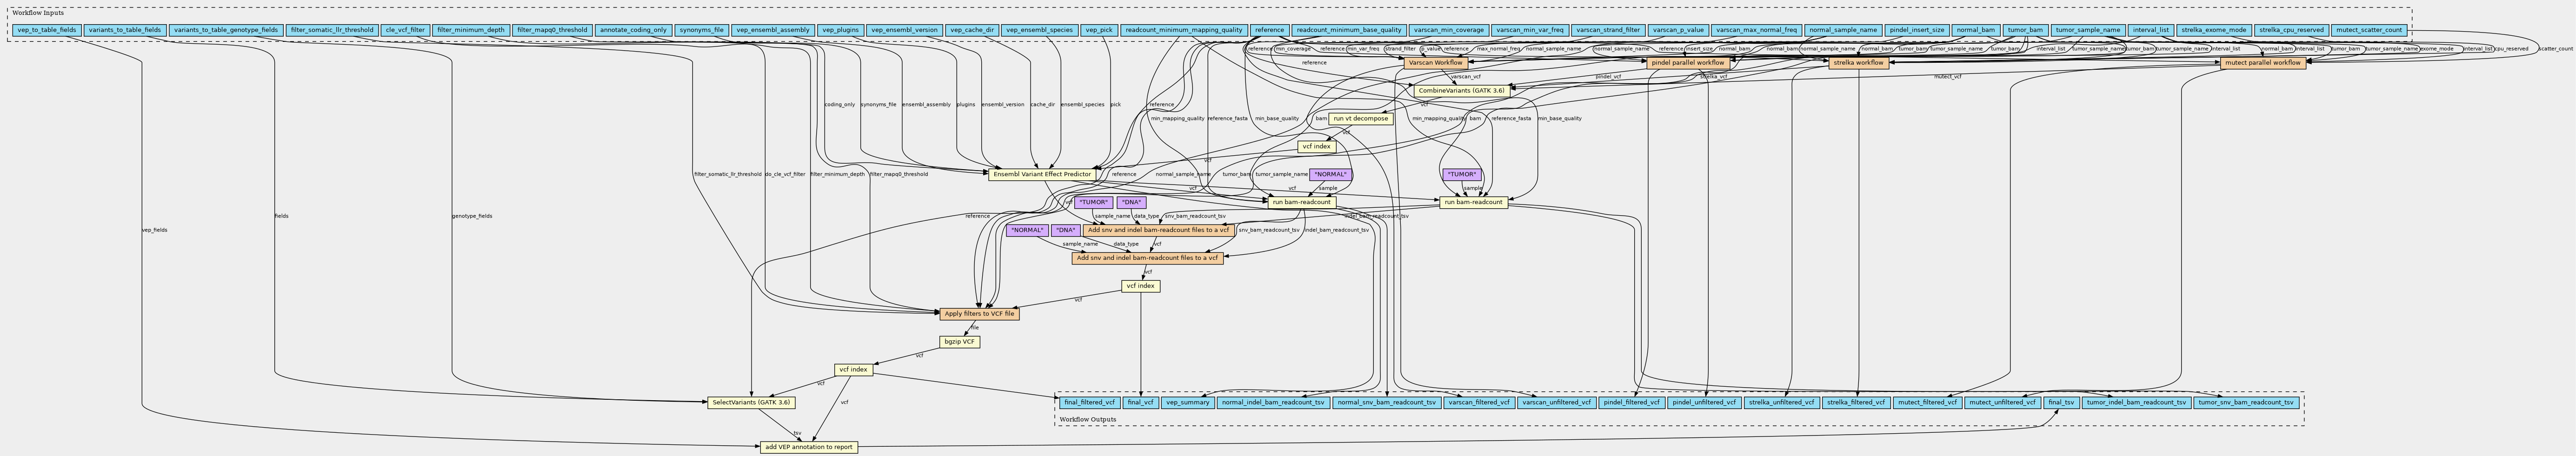Screen dimensions: 2576x456
Task: Select the varscan_p_value input node
Action: 1676,30
